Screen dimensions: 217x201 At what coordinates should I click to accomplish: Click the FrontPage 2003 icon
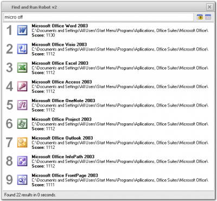pos(22,180)
